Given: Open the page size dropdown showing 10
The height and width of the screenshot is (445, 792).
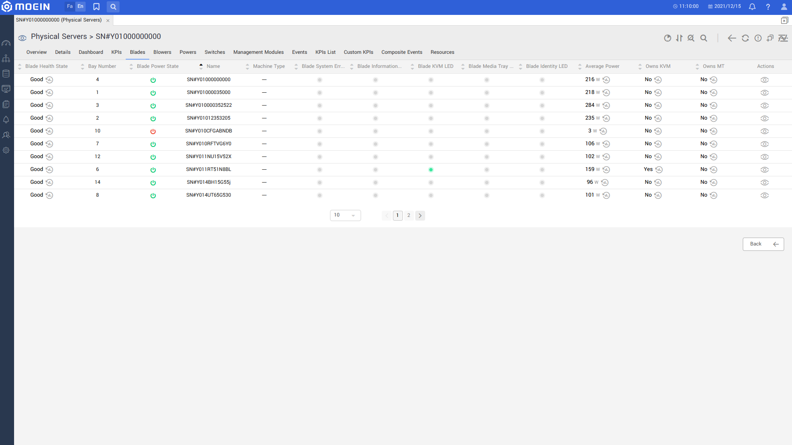Looking at the screenshot, I should tap(345, 215).
